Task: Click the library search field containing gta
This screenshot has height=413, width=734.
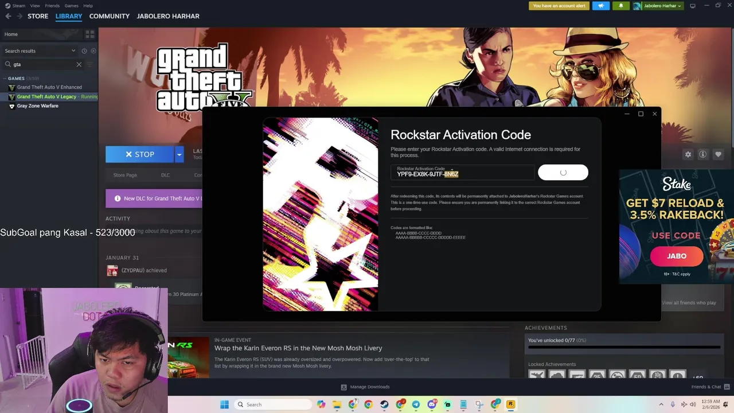Action: coord(44,64)
